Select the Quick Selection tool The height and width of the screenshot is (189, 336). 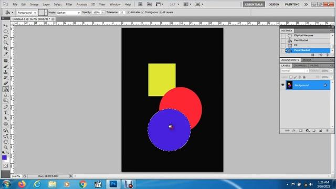[x=6, y=43]
